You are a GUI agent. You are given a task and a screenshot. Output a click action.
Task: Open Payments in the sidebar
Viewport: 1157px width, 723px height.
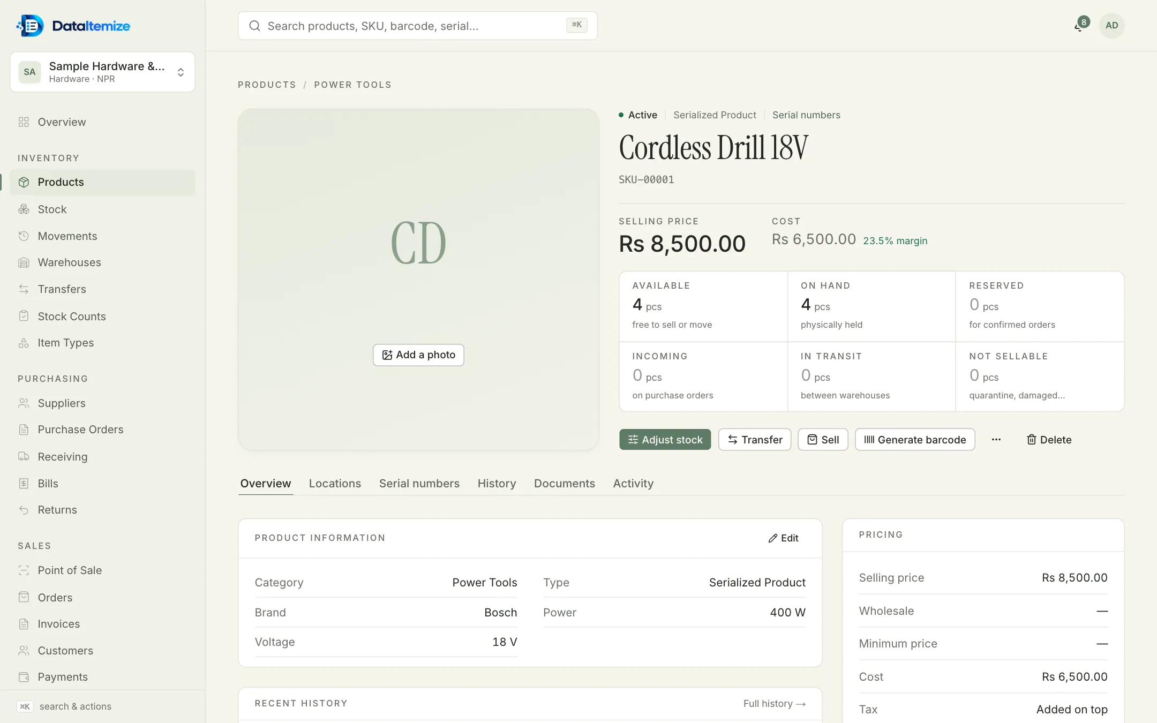[x=102, y=677]
